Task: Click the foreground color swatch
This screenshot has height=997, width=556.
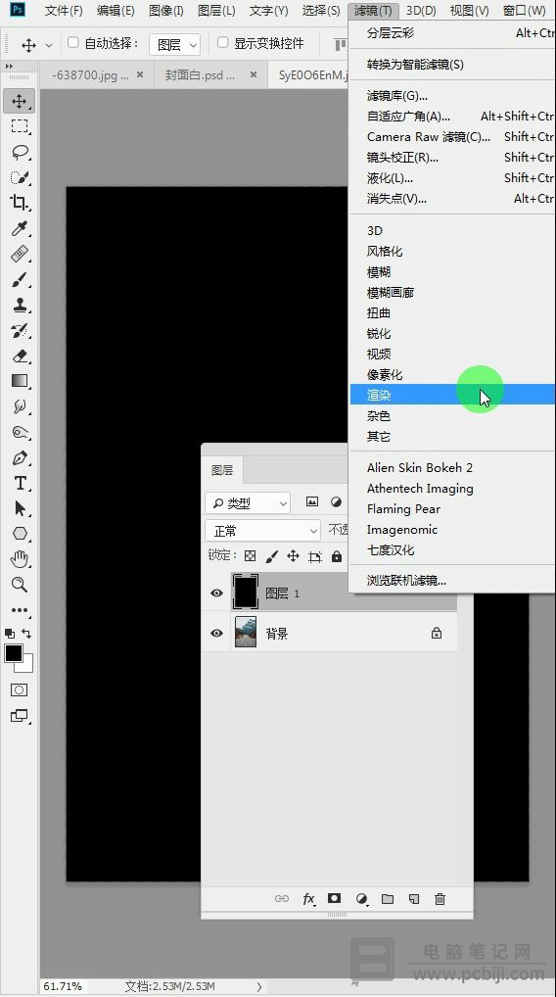Action: (14, 653)
